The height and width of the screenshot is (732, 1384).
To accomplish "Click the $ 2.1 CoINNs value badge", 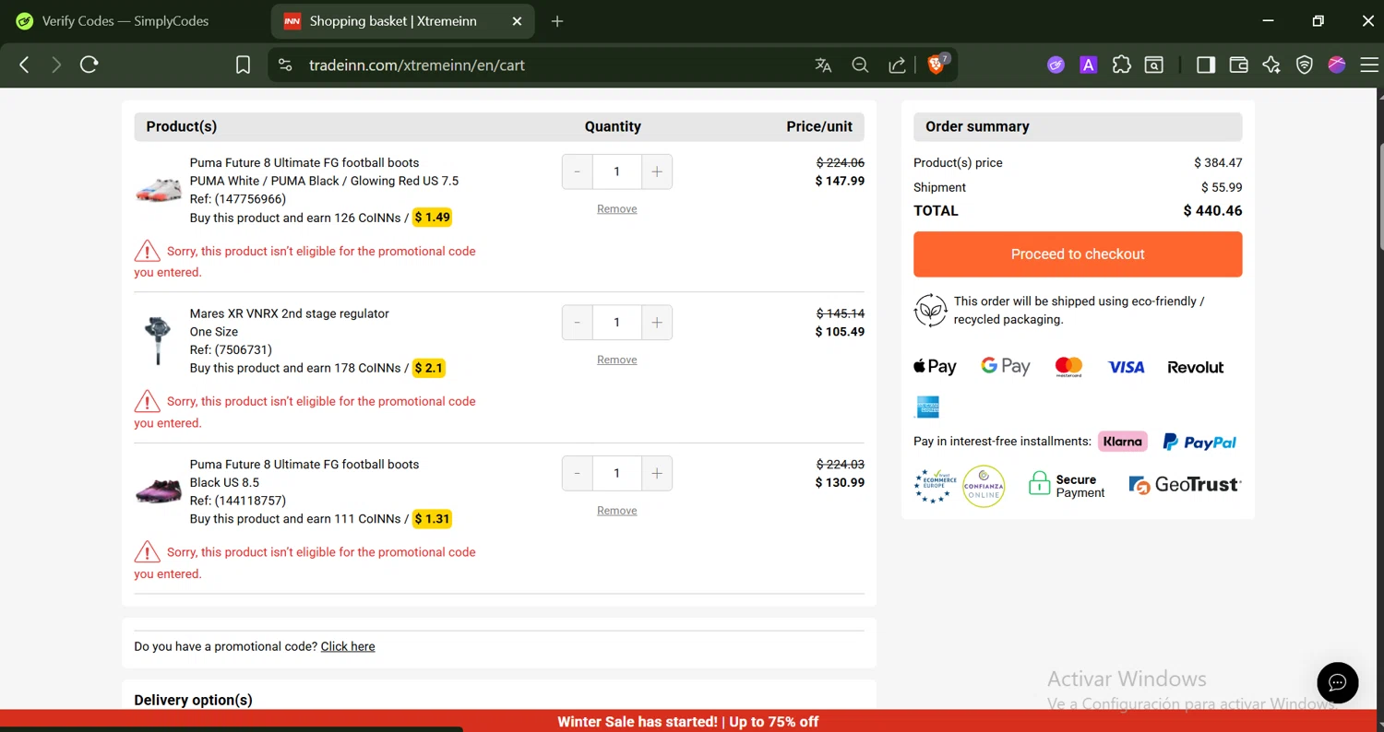I will point(429,368).
